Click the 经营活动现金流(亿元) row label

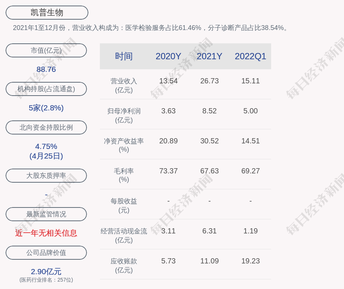click(124, 235)
